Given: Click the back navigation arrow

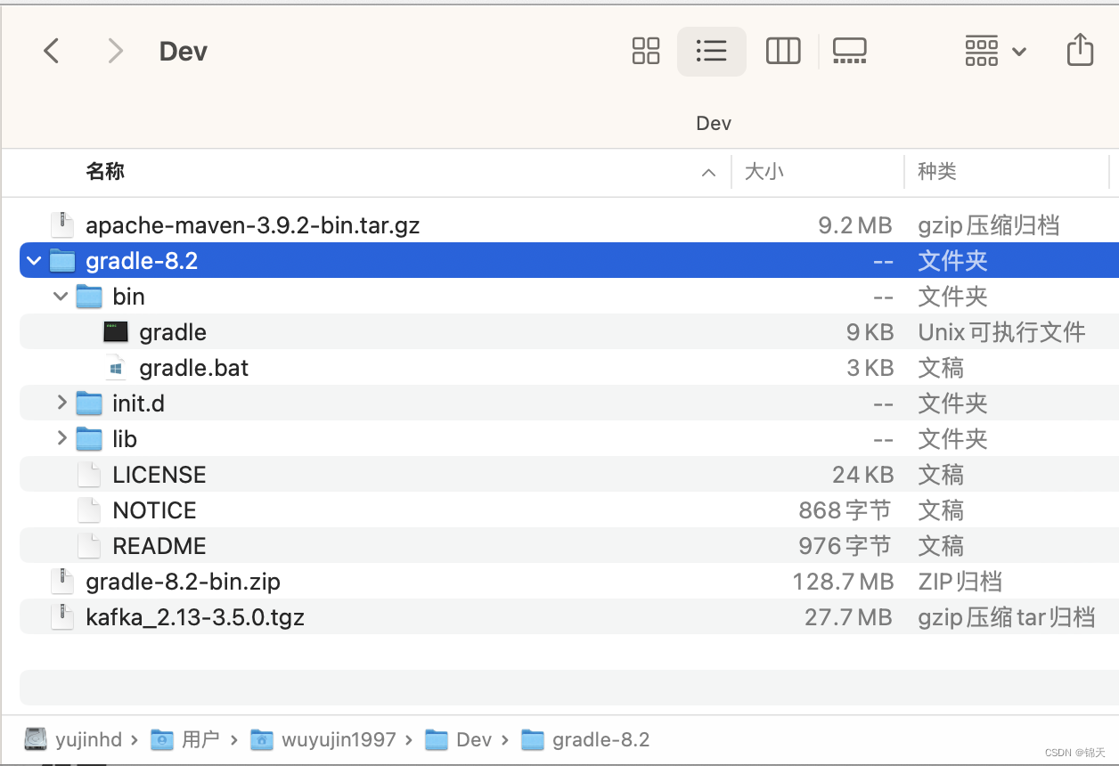Looking at the screenshot, I should (51, 51).
